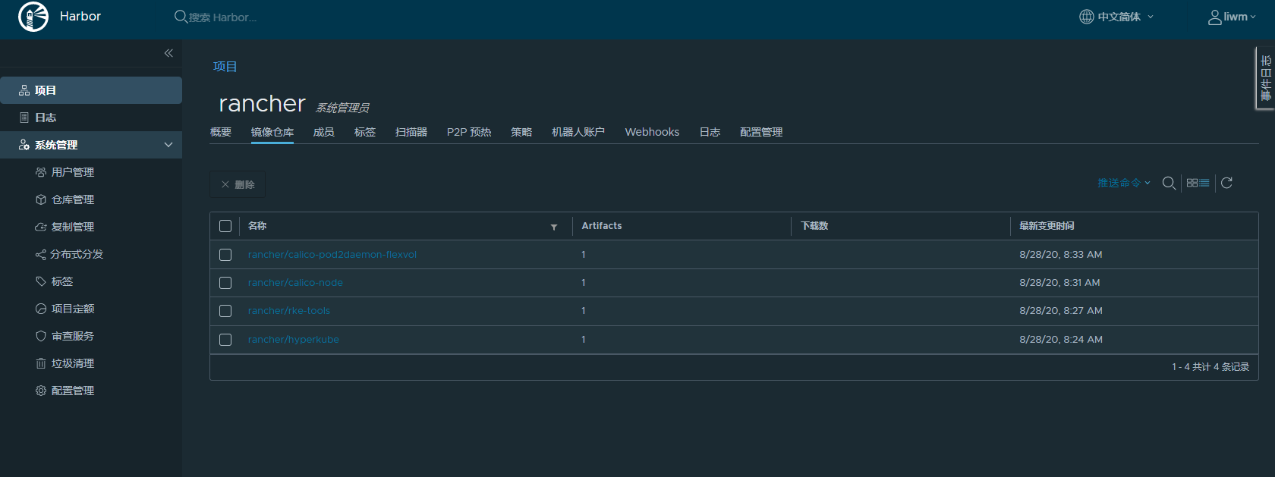Click the 配置管理 gear icon in sidebar
Screen dimensions: 1275x477
tap(41, 391)
